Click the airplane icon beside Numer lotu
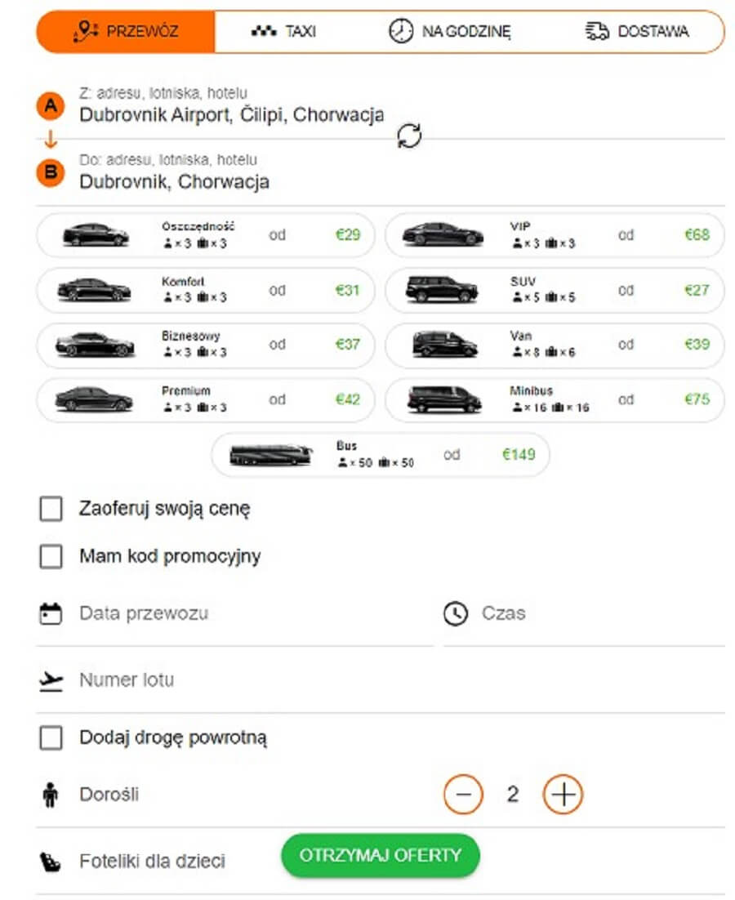The image size is (735, 900). (51, 680)
